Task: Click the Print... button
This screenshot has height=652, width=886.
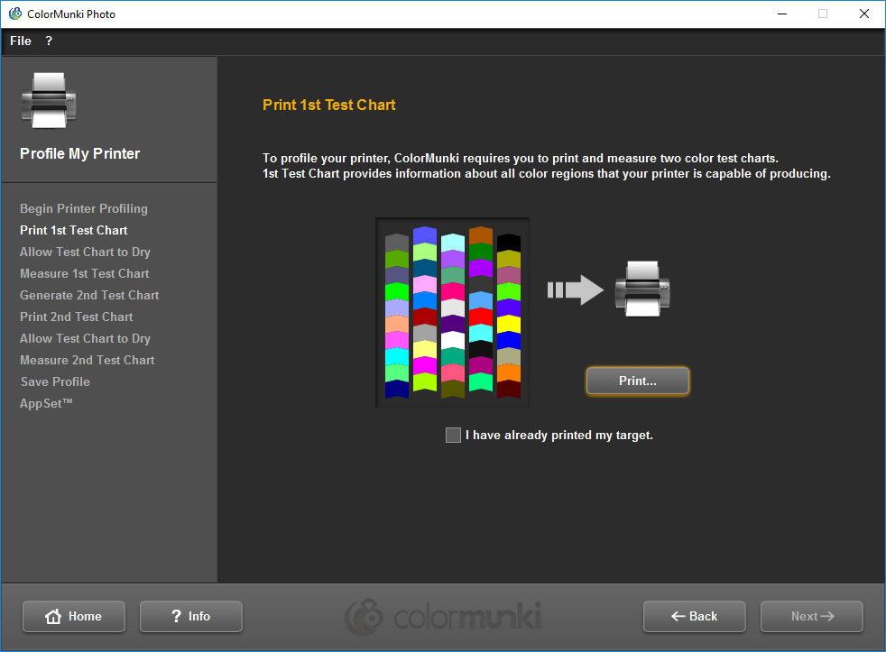Action: click(637, 381)
